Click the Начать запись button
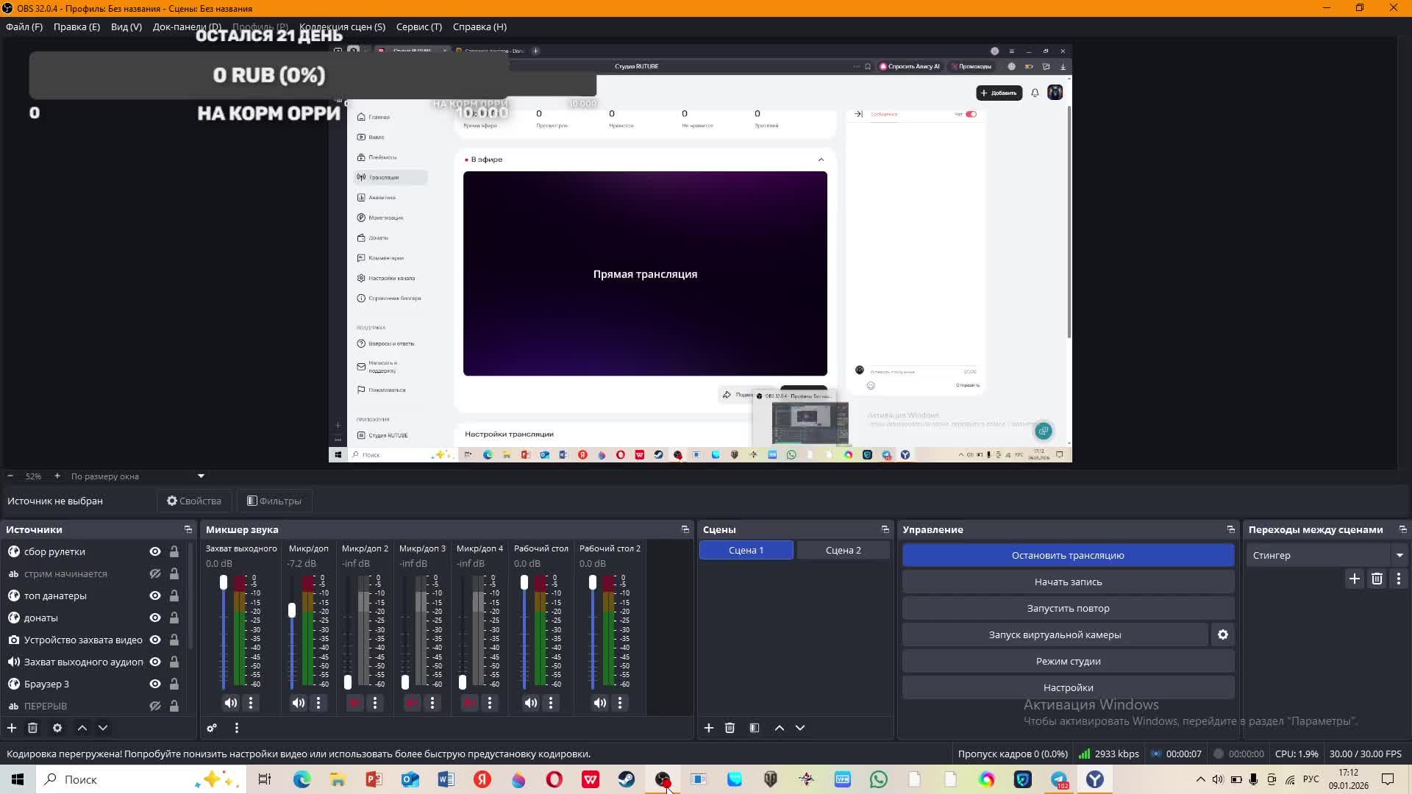Image resolution: width=1412 pixels, height=794 pixels. pos(1067,582)
